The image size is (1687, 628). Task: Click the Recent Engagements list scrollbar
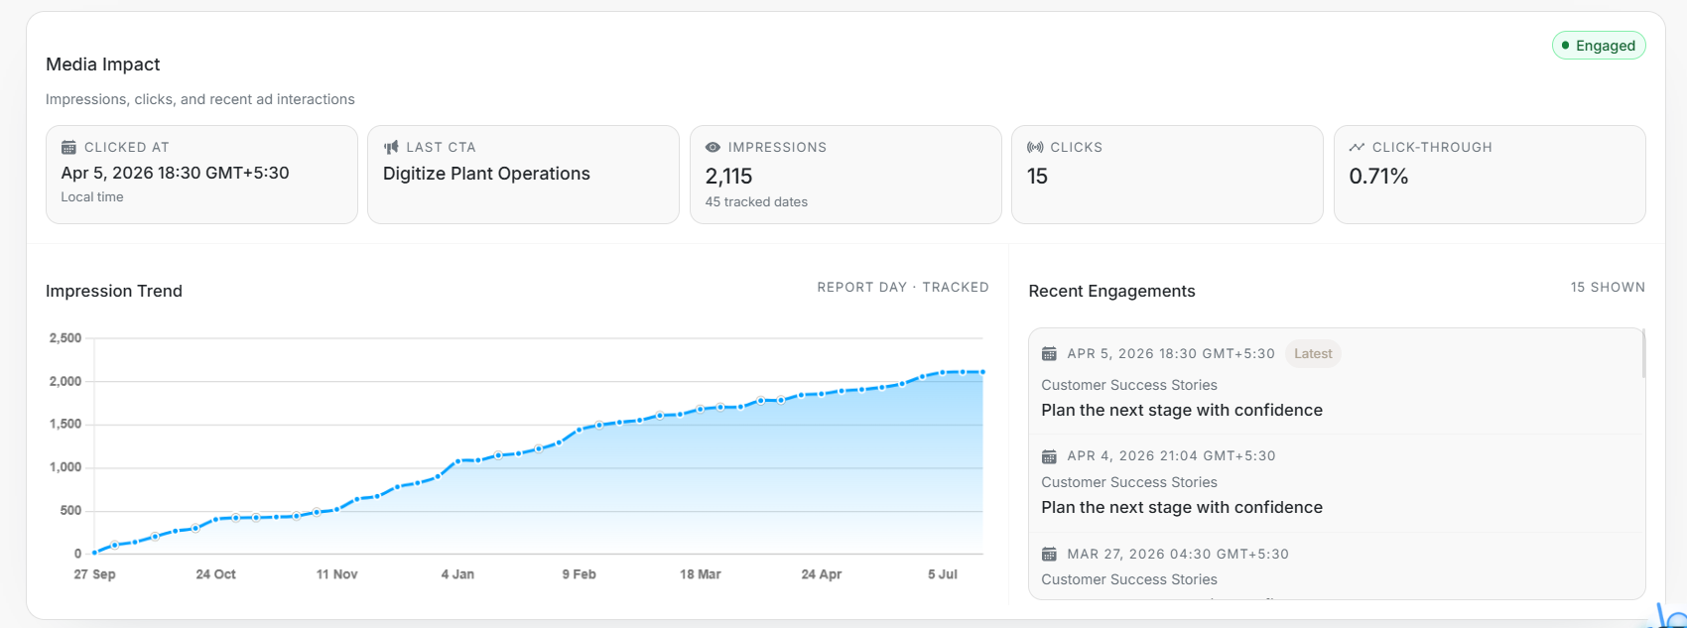(1642, 354)
